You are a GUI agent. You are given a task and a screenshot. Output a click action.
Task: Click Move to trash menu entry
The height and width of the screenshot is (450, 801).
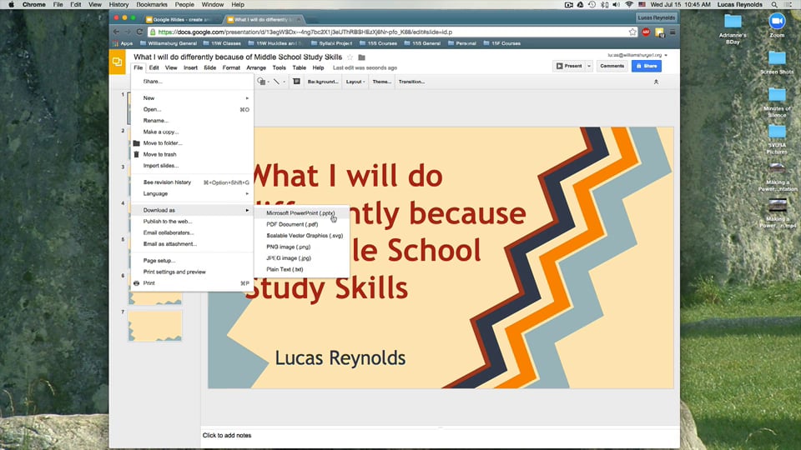[x=192, y=154]
